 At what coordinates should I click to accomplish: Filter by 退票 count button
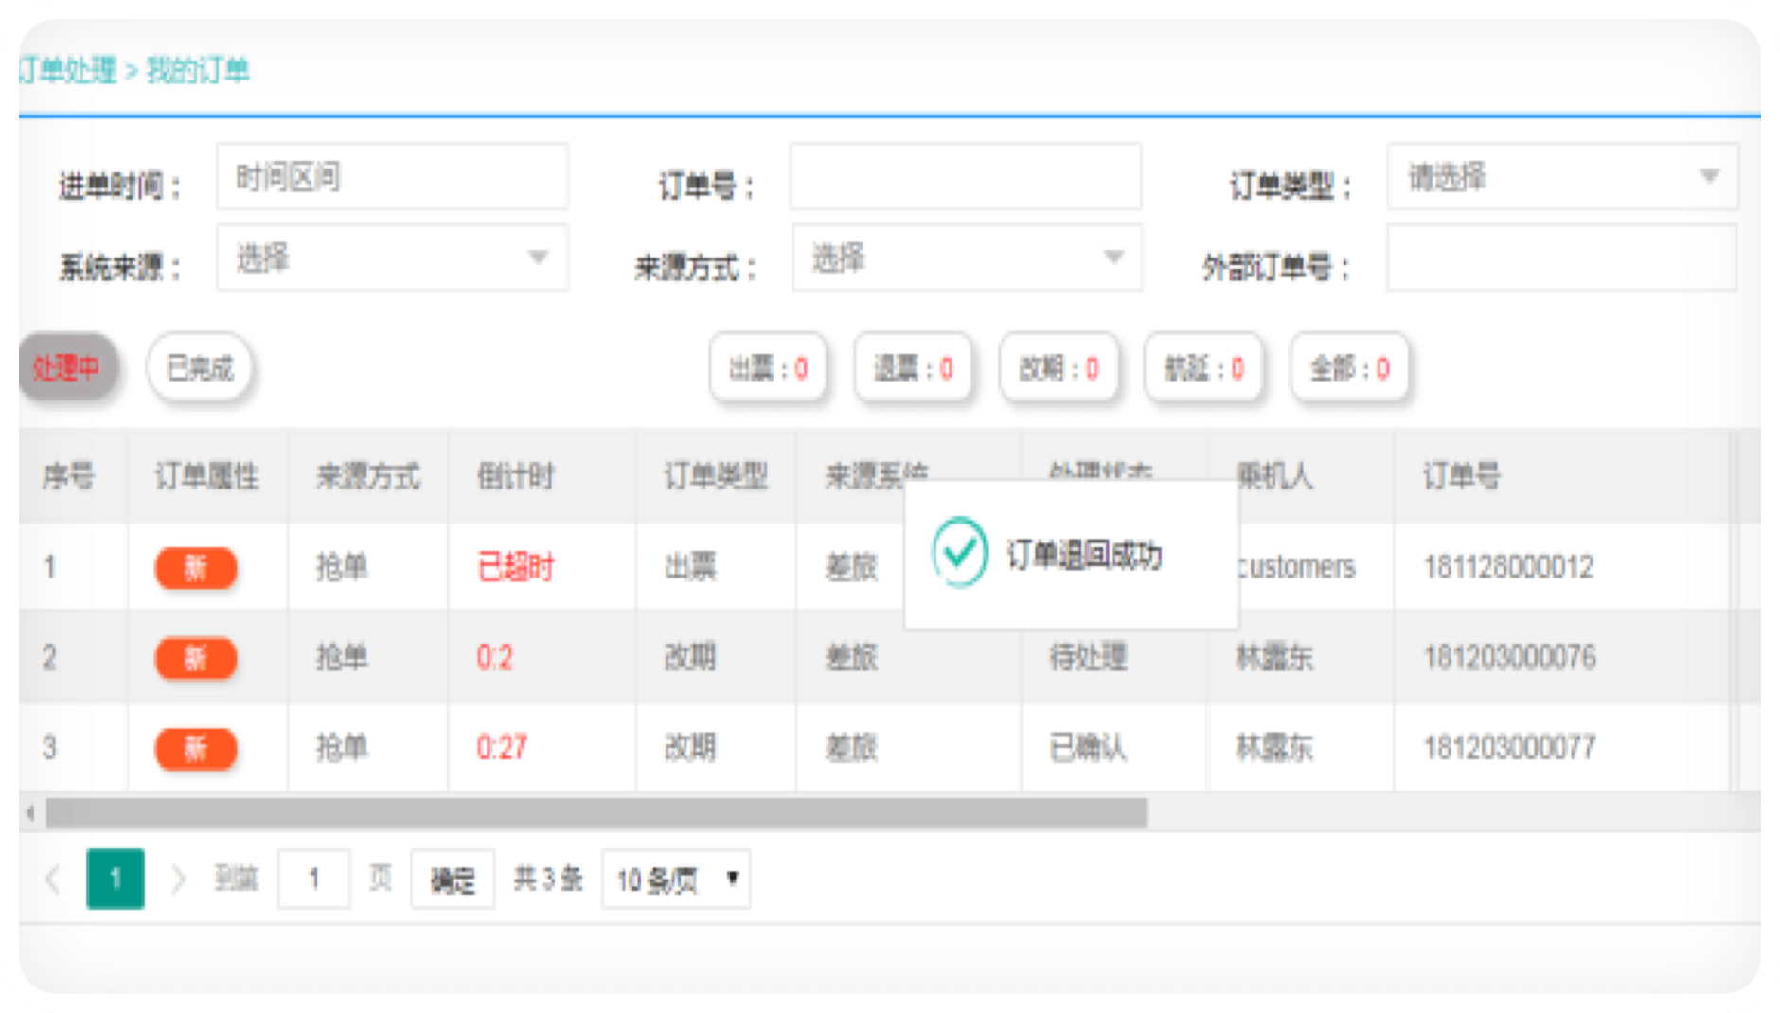pyautogui.click(x=913, y=368)
